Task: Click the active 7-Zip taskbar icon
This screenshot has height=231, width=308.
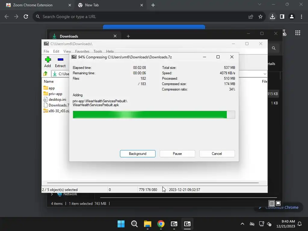Action: pos(187,224)
